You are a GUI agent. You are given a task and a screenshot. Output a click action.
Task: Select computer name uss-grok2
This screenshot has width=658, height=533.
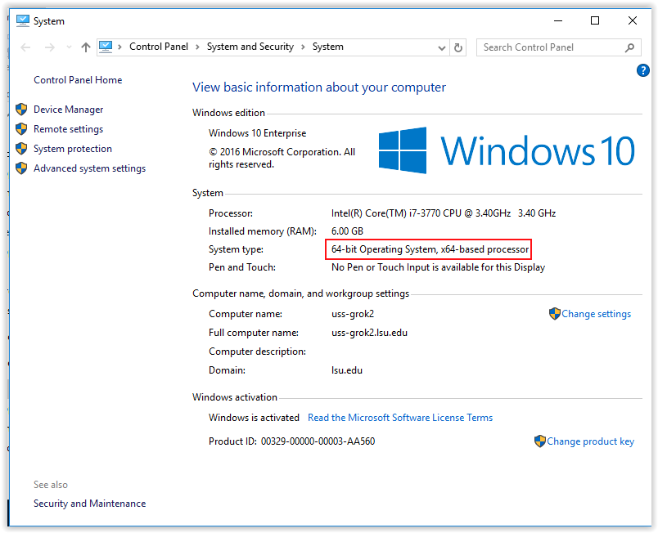(x=353, y=314)
